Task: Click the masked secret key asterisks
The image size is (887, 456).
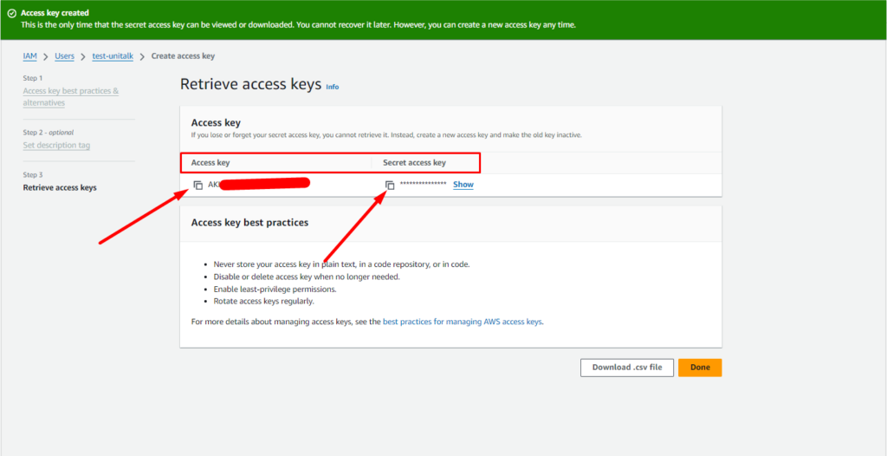Action: (423, 185)
